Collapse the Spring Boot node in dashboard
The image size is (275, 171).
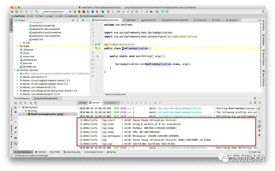coord(19,107)
